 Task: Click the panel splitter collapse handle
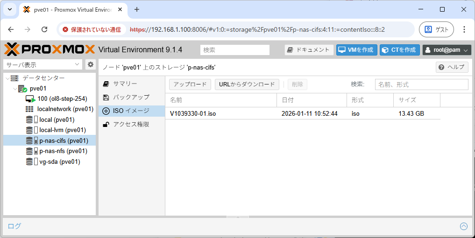(238, 217)
